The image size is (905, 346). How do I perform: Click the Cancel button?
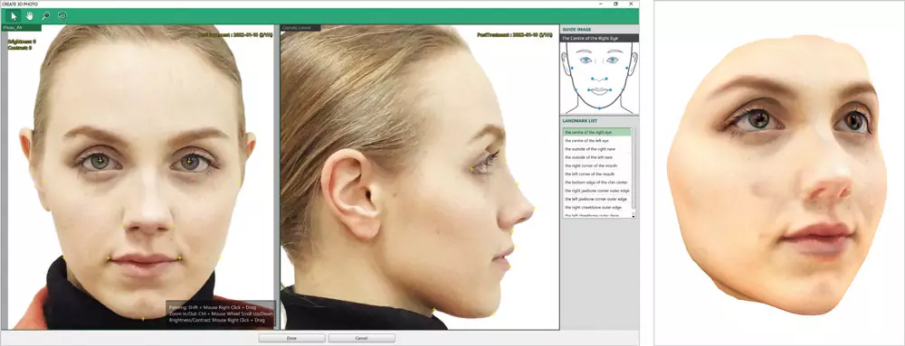362,338
